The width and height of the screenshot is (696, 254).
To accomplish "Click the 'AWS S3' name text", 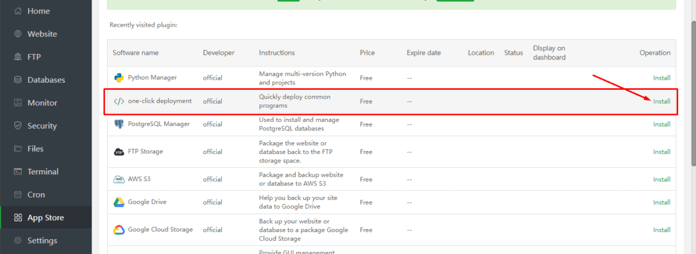I will point(140,179).
